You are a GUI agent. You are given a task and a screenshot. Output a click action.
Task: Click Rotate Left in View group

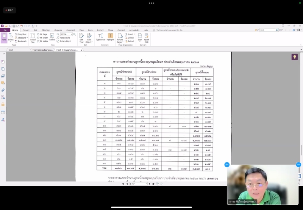click(x=64, y=38)
